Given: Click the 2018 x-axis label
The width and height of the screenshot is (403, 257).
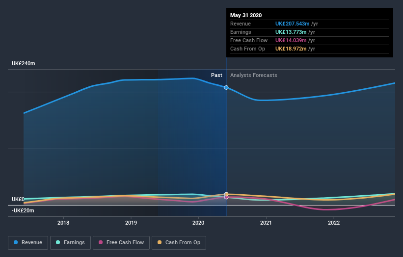Looking at the screenshot, I should [x=63, y=223].
